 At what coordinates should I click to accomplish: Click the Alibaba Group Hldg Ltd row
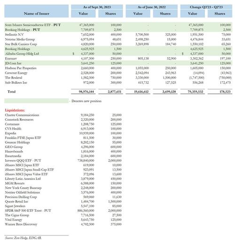pos(118,54)
